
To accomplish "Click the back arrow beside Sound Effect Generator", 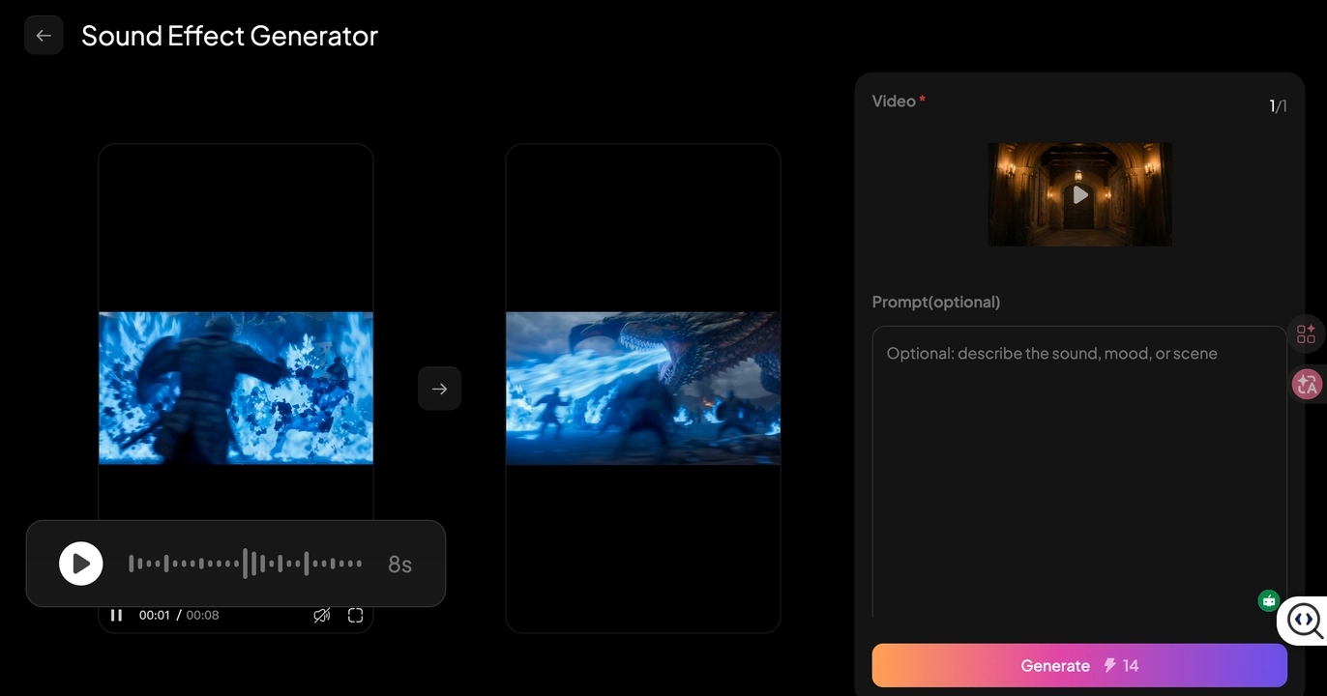I will (44, 35).
